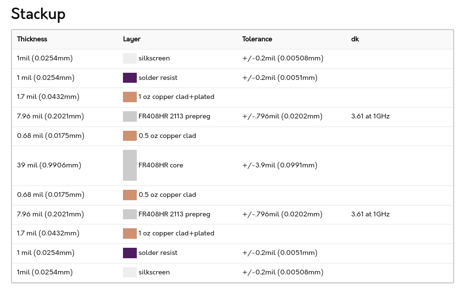The image size is (469, 292).
Task: Click the top silkscreen color swatch
Action: (x=130, y=58)
